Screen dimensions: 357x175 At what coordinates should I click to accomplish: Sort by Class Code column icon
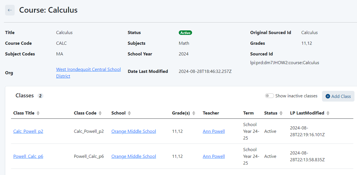[100, 113]
